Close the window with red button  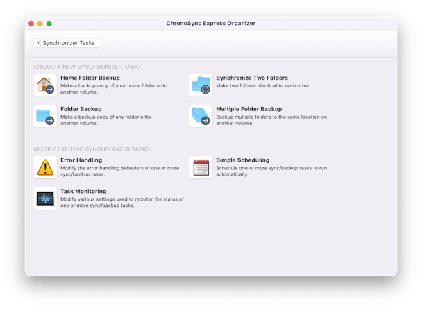point(31,24)
